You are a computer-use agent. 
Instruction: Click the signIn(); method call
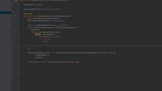click(47, 39)
